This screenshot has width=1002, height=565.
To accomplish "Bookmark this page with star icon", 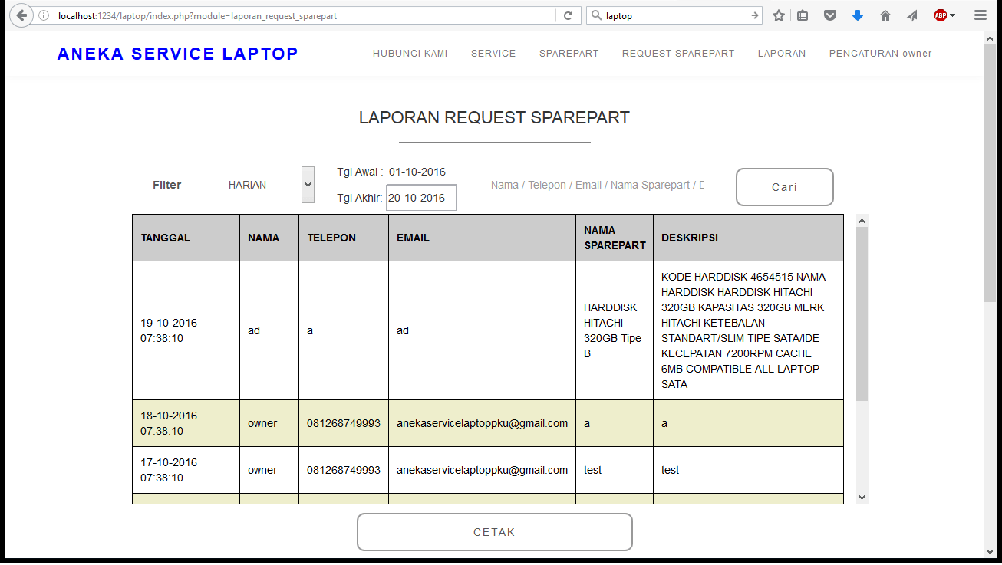I will [779, 15].
